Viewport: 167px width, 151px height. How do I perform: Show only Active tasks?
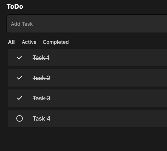[29, 42]
